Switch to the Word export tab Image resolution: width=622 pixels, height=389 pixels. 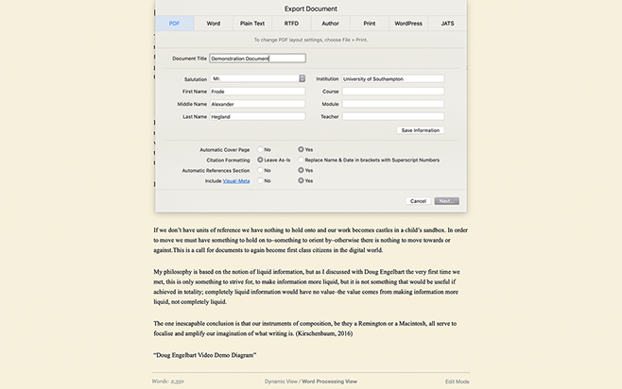[x=214, y=23]
